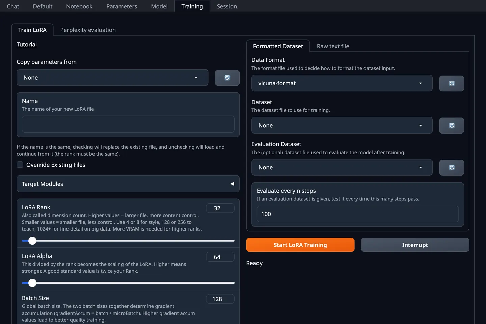The width and height of the screenshot is (486, 324).
Task: Switch to the Chat tab
Action: pyautogui.click(x=13, y=6)
